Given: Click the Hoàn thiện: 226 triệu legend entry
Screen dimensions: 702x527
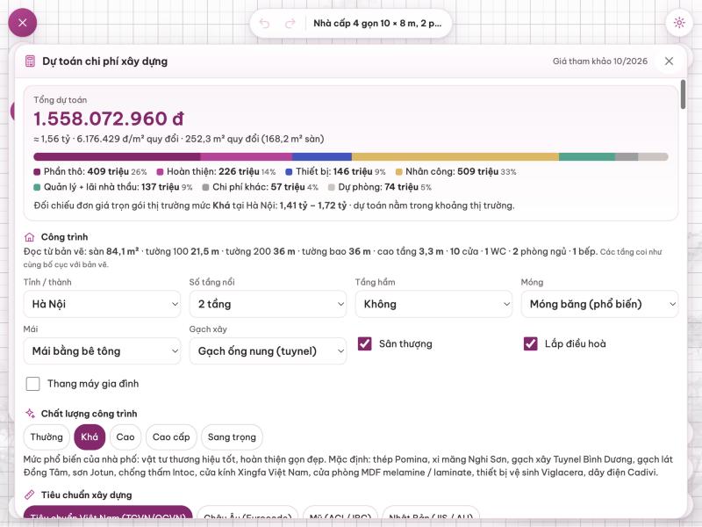Looking at the screenshot, I should tap(216, 171).
